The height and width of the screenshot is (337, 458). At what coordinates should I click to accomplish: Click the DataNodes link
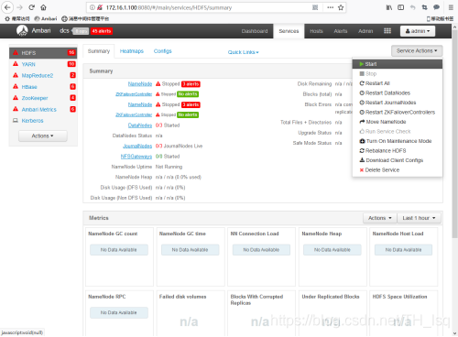(140, 125)
